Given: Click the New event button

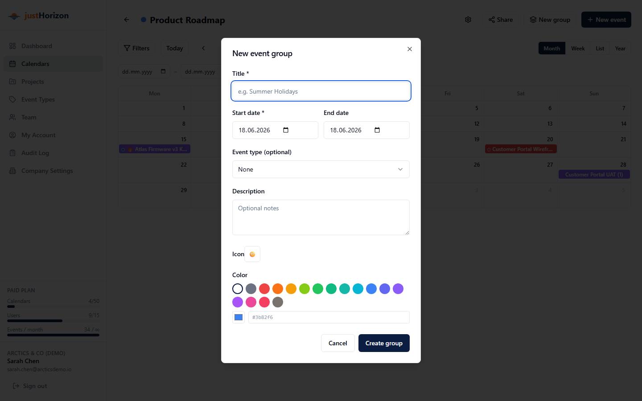Looking at the screenshot, I should [x=606, y=20].
